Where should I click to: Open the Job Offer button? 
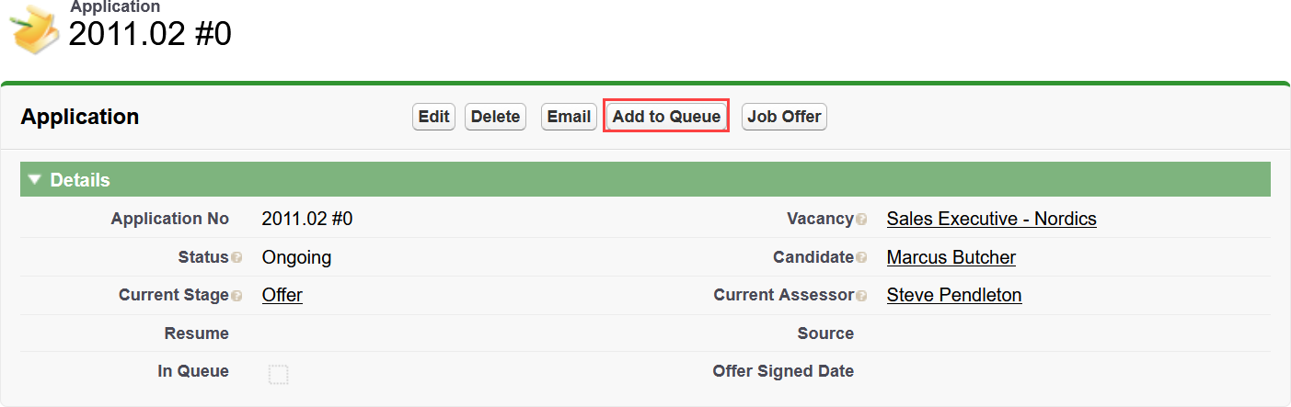pos(784,117)
